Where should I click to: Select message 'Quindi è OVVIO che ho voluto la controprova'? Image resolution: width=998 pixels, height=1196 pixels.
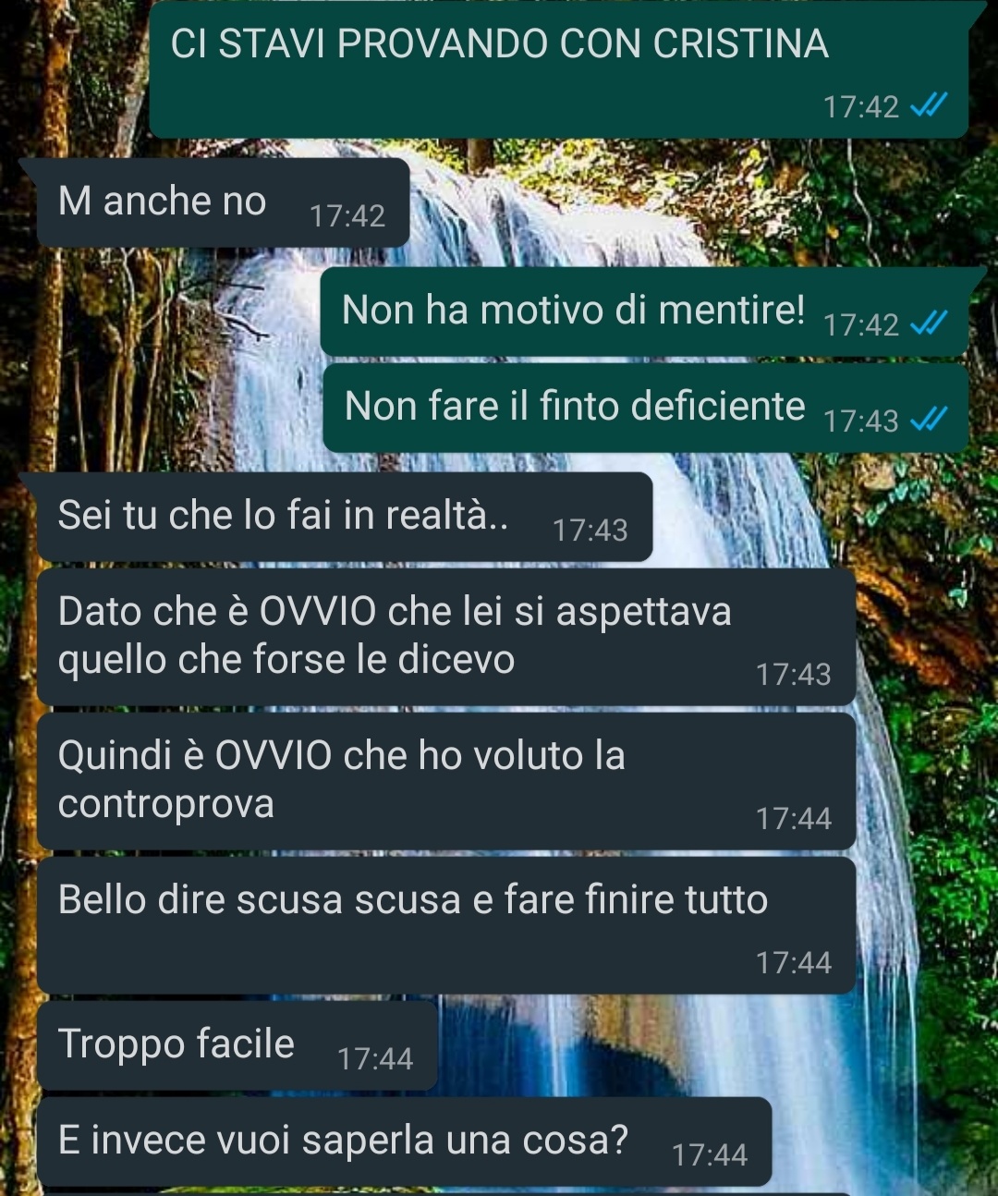coord(446,781)
